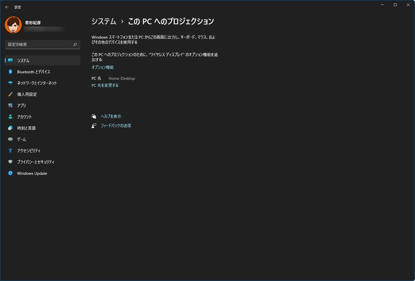Click the back arrow in title bar
The height and width of the screenshot is (281, 415).
[7, 7]
